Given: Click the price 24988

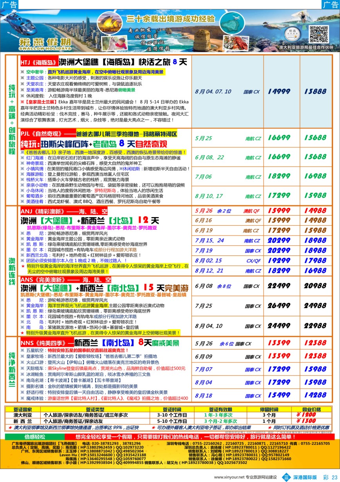Looking at the screenshot, I should (x=315, y=306).
